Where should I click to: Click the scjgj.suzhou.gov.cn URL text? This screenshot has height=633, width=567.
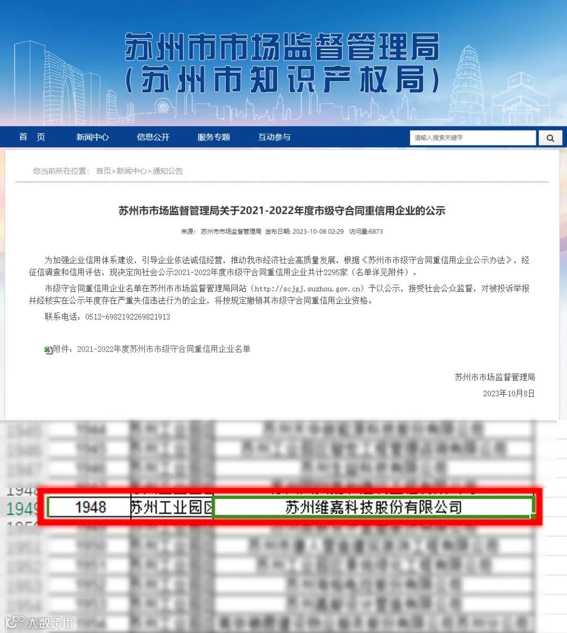click(x=308, y=289)
